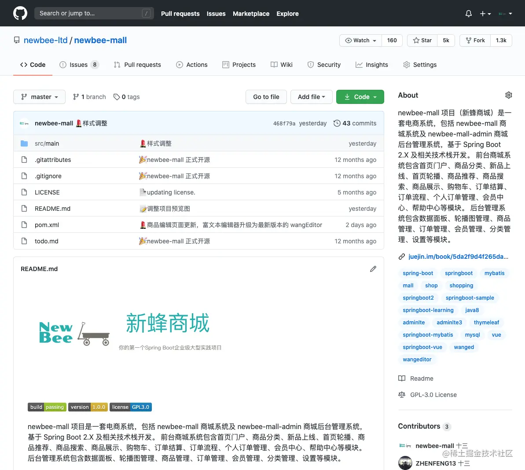
Task: Open the src/main folder
Action: 47,143
